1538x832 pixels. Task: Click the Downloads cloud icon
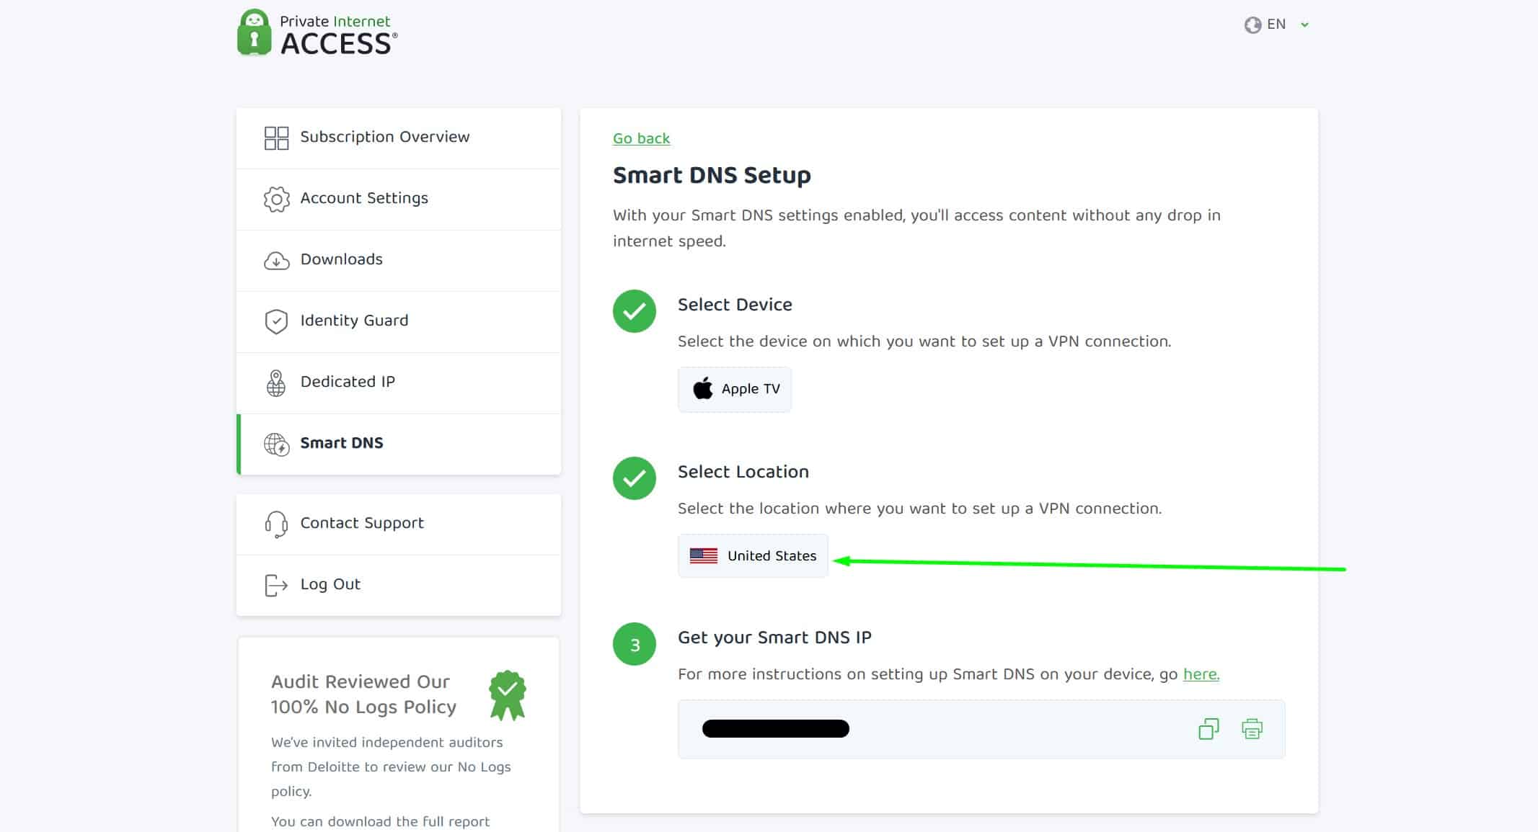pyautogui.click(x=276, y=260)
